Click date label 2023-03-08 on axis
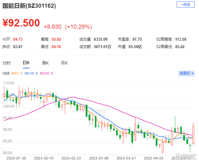The width and height of the screenshot is (199, 162). (x=99, y=158)
